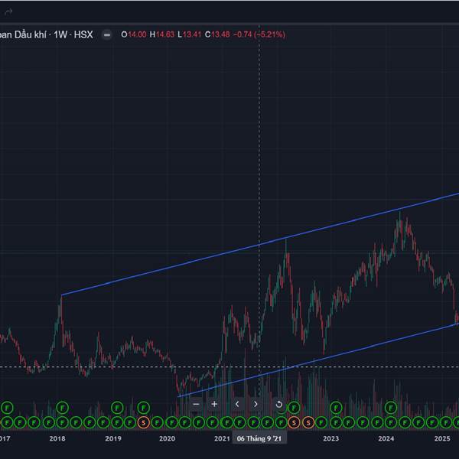Click the 2020 year label on the time axis
The image size is (459, 459).
tap(167, 438)
